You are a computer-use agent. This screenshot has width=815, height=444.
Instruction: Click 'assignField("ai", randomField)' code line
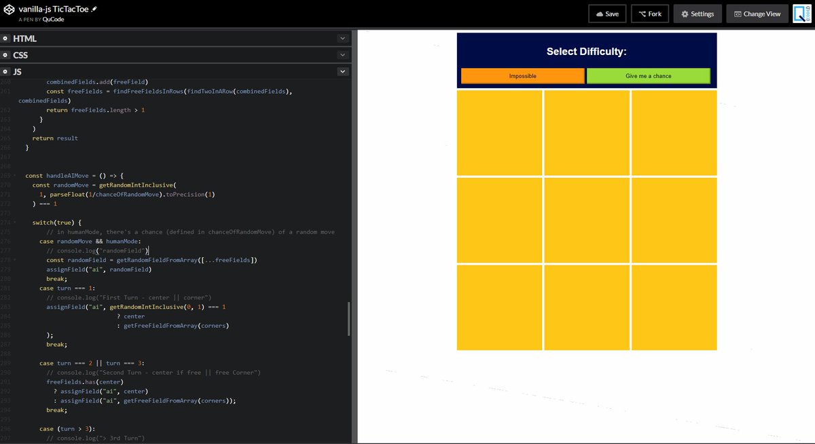98,269
